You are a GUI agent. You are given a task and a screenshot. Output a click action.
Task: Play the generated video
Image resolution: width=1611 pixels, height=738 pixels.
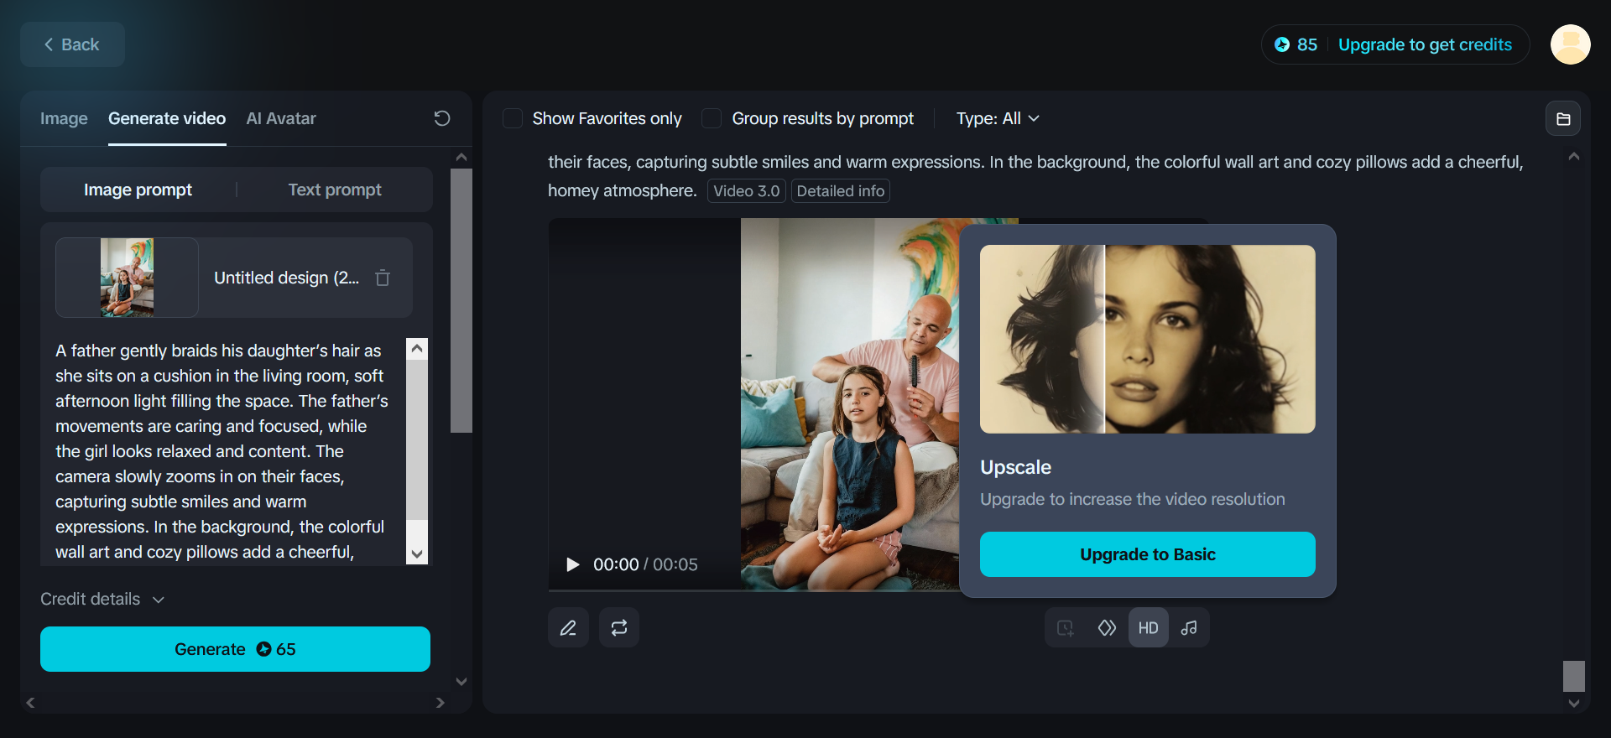(x=573, y=564)
